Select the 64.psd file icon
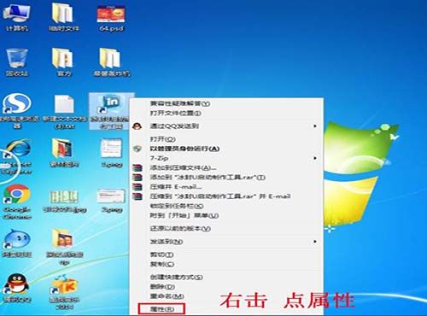 pyautogui.click(x=111, y=17)
